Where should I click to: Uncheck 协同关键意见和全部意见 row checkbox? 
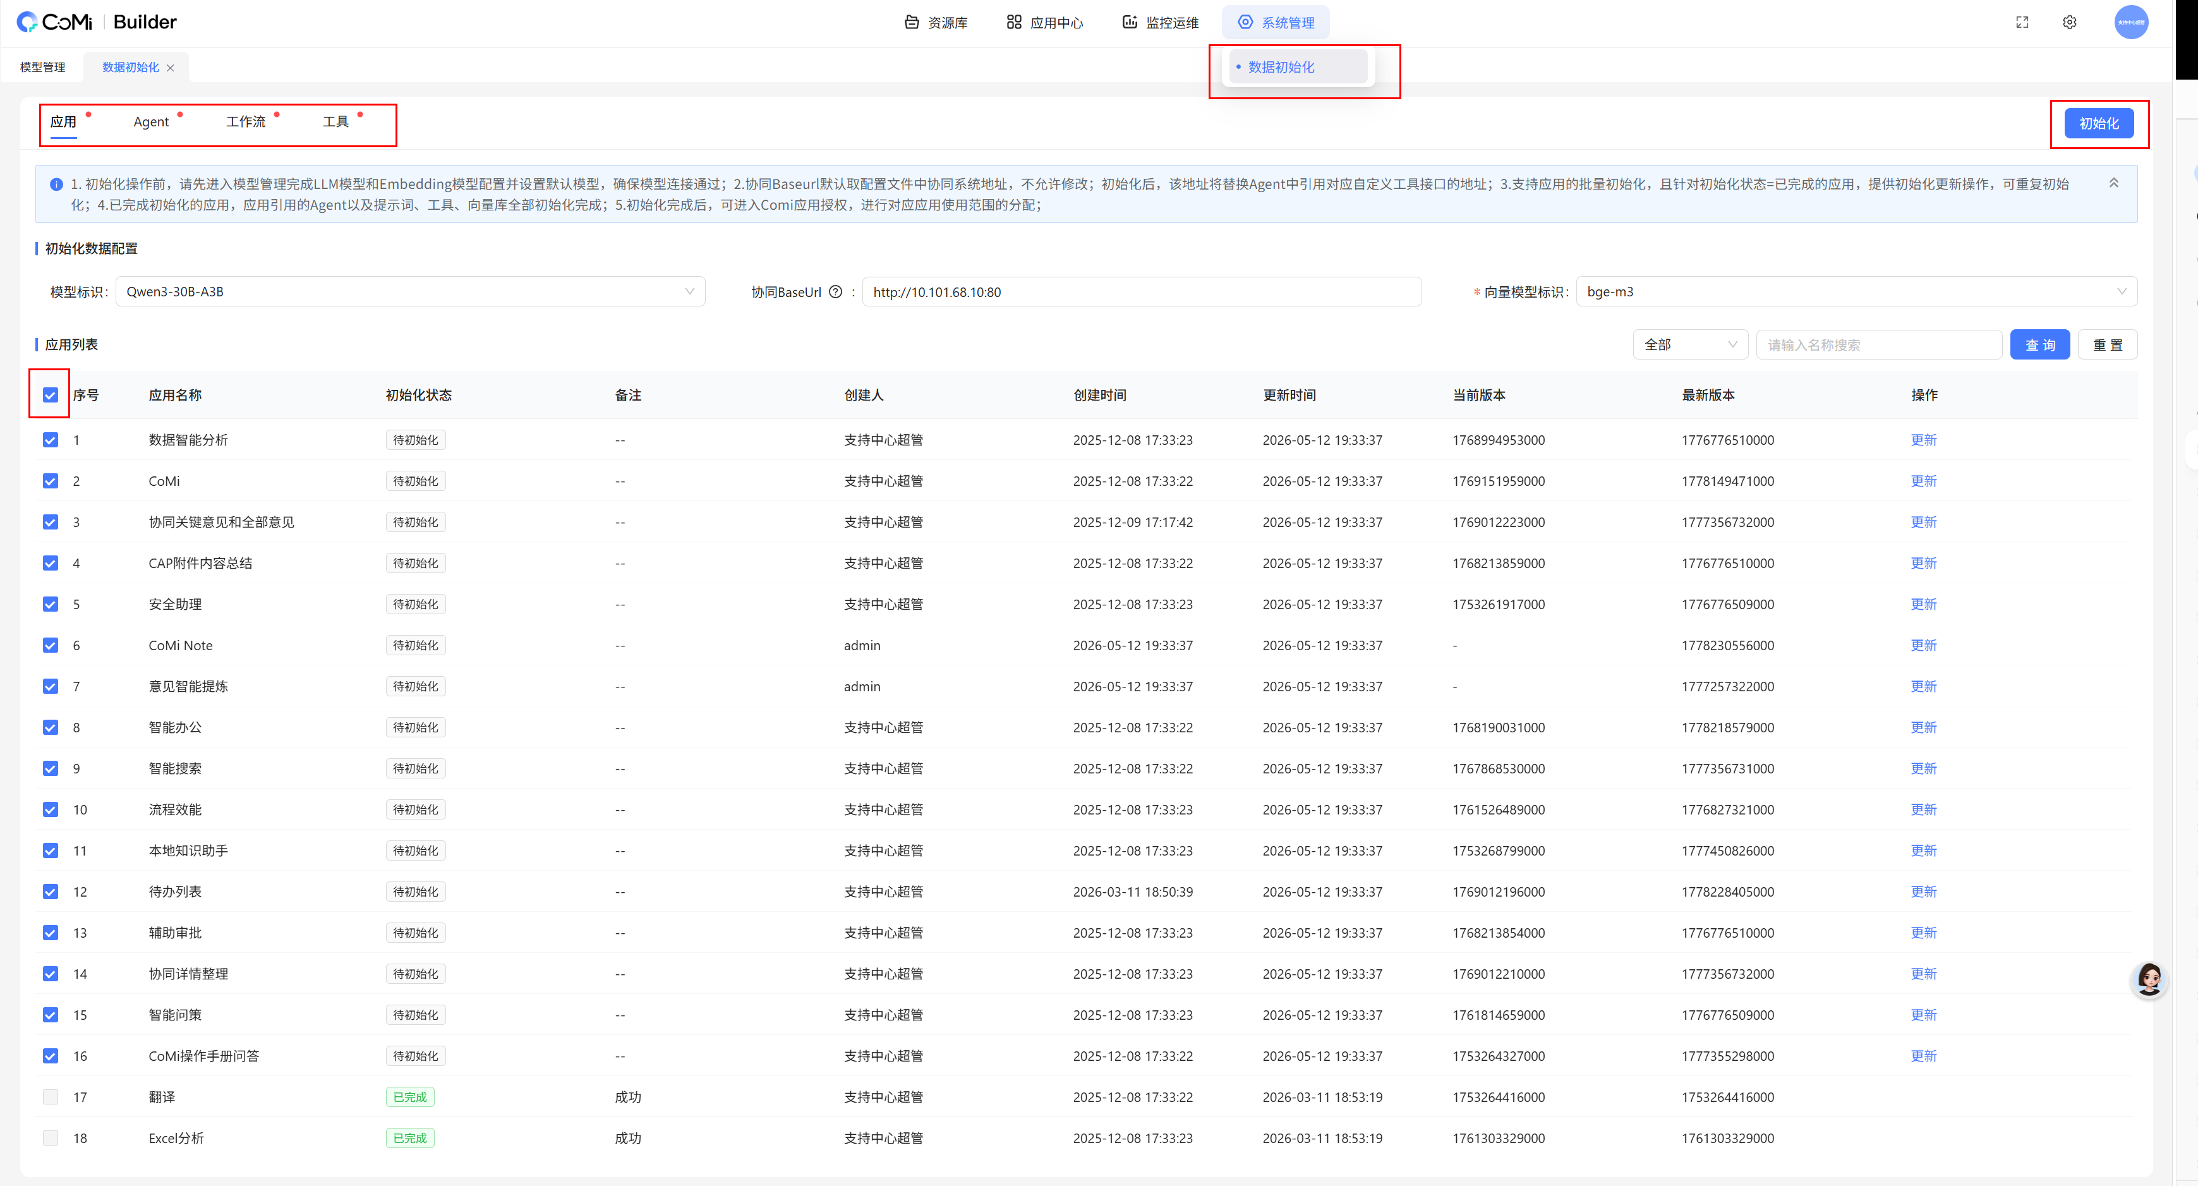(51, 522)
